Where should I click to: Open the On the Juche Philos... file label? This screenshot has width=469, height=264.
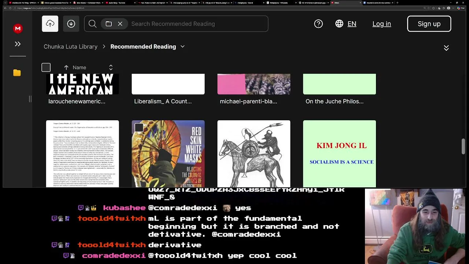[335, 102]
